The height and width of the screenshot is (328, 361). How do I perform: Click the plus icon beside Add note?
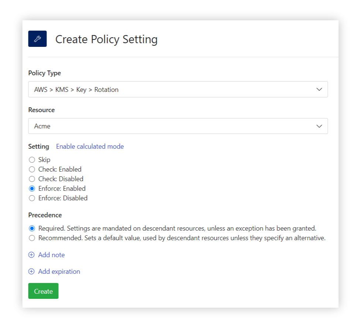pyautogui.click(x=31, y=255)
